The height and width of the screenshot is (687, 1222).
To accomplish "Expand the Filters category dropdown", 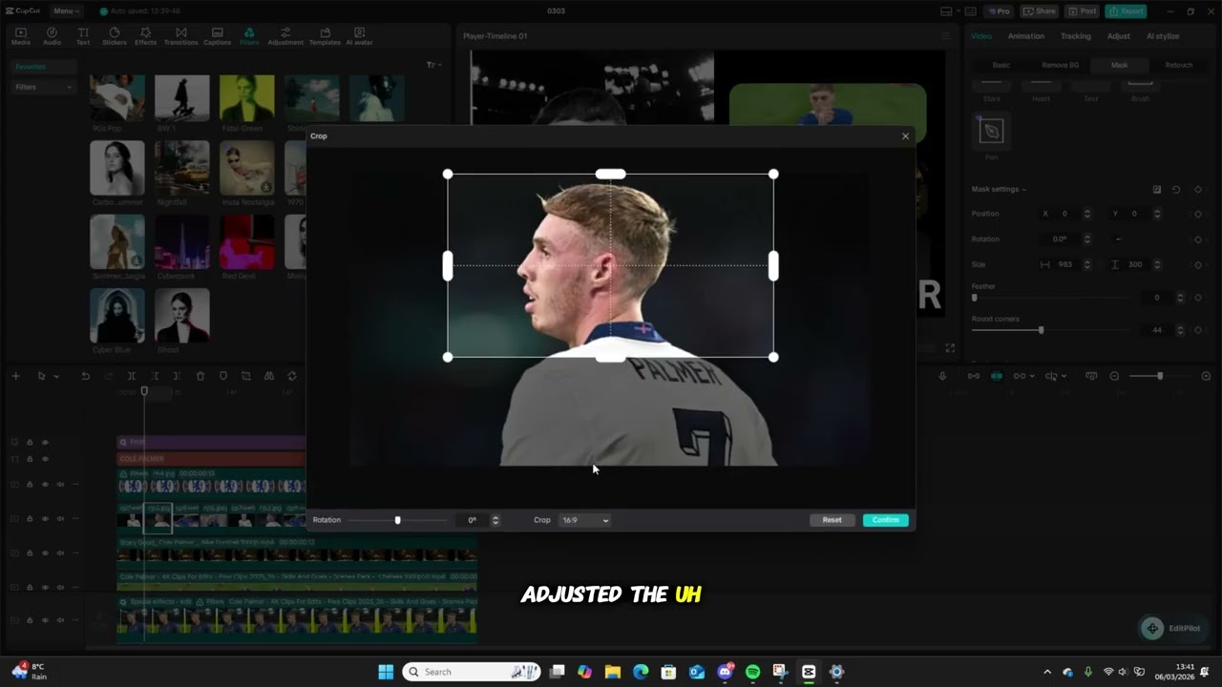I will tap(43, 87).
